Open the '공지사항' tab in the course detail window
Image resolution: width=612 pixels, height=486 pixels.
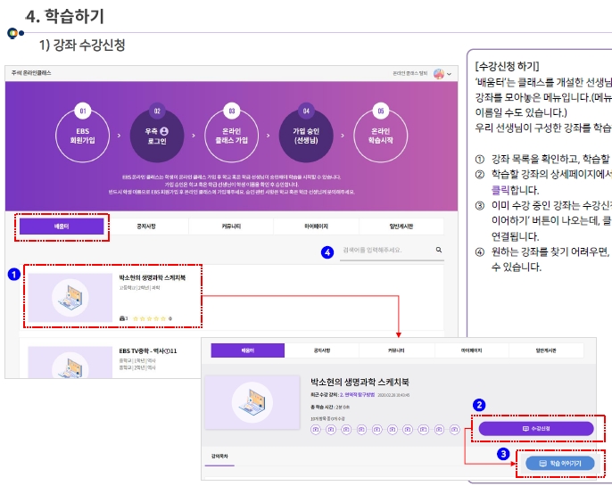tap(322, 350)
